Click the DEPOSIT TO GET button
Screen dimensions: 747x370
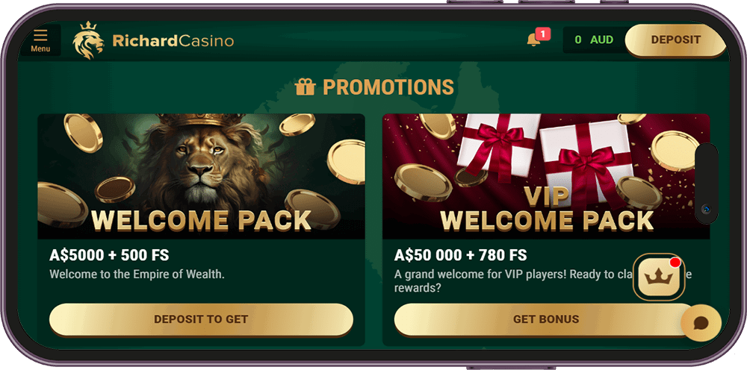click(x=201, y=319)
